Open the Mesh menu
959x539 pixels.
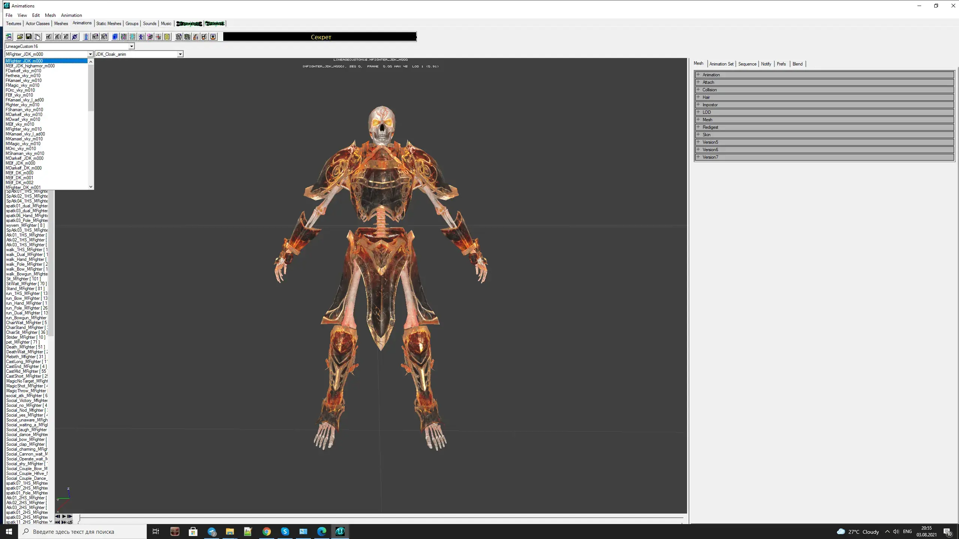[x=50, y=15]
